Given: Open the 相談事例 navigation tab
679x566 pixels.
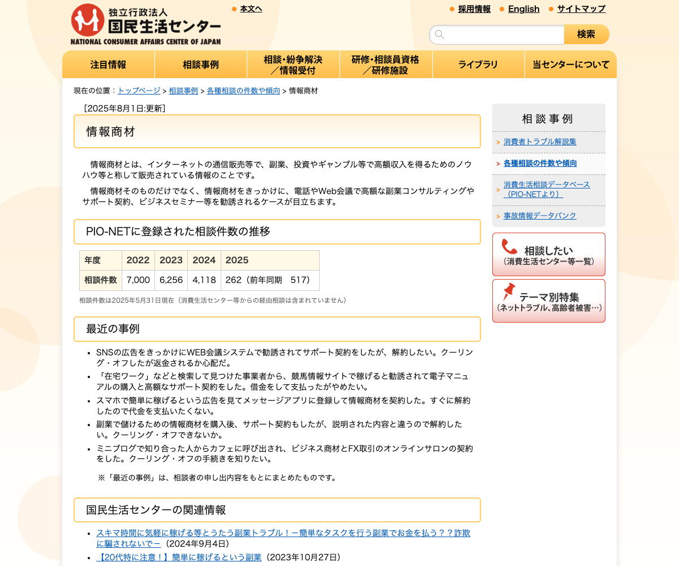Looking at the screenshot, I should click(x=201, y=65).
